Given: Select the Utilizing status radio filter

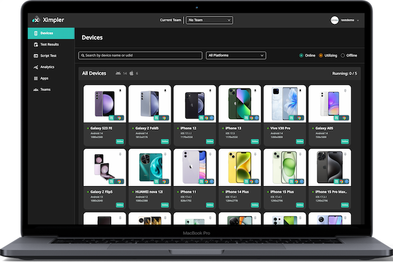Looking at the screenshot, I should [321, 55].
